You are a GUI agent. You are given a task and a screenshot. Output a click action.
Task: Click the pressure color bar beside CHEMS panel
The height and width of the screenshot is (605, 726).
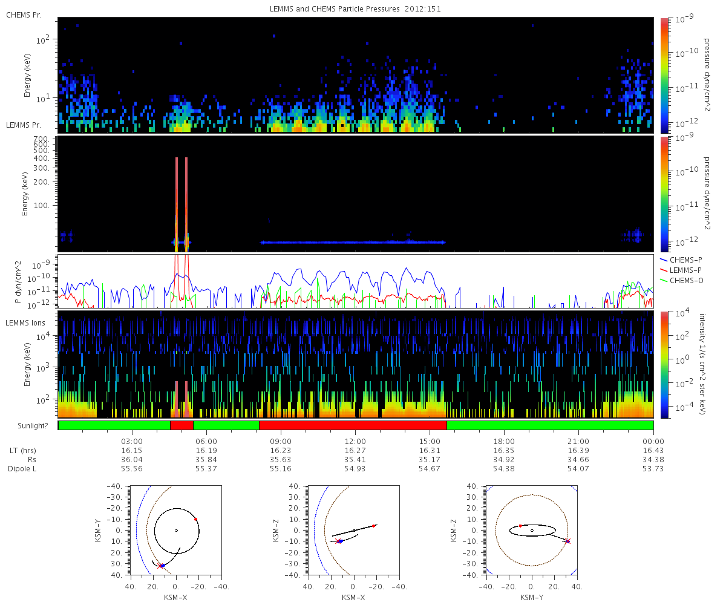(x=664, y=75)
